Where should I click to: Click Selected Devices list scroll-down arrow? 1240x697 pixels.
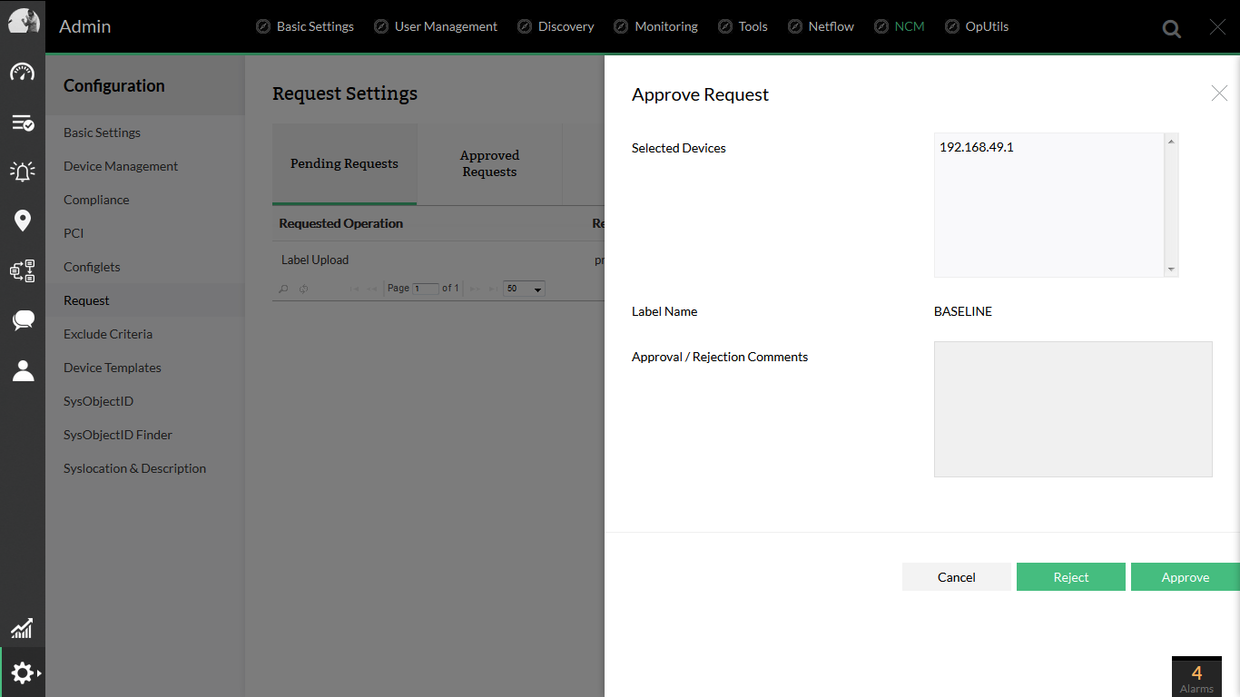1171,269
